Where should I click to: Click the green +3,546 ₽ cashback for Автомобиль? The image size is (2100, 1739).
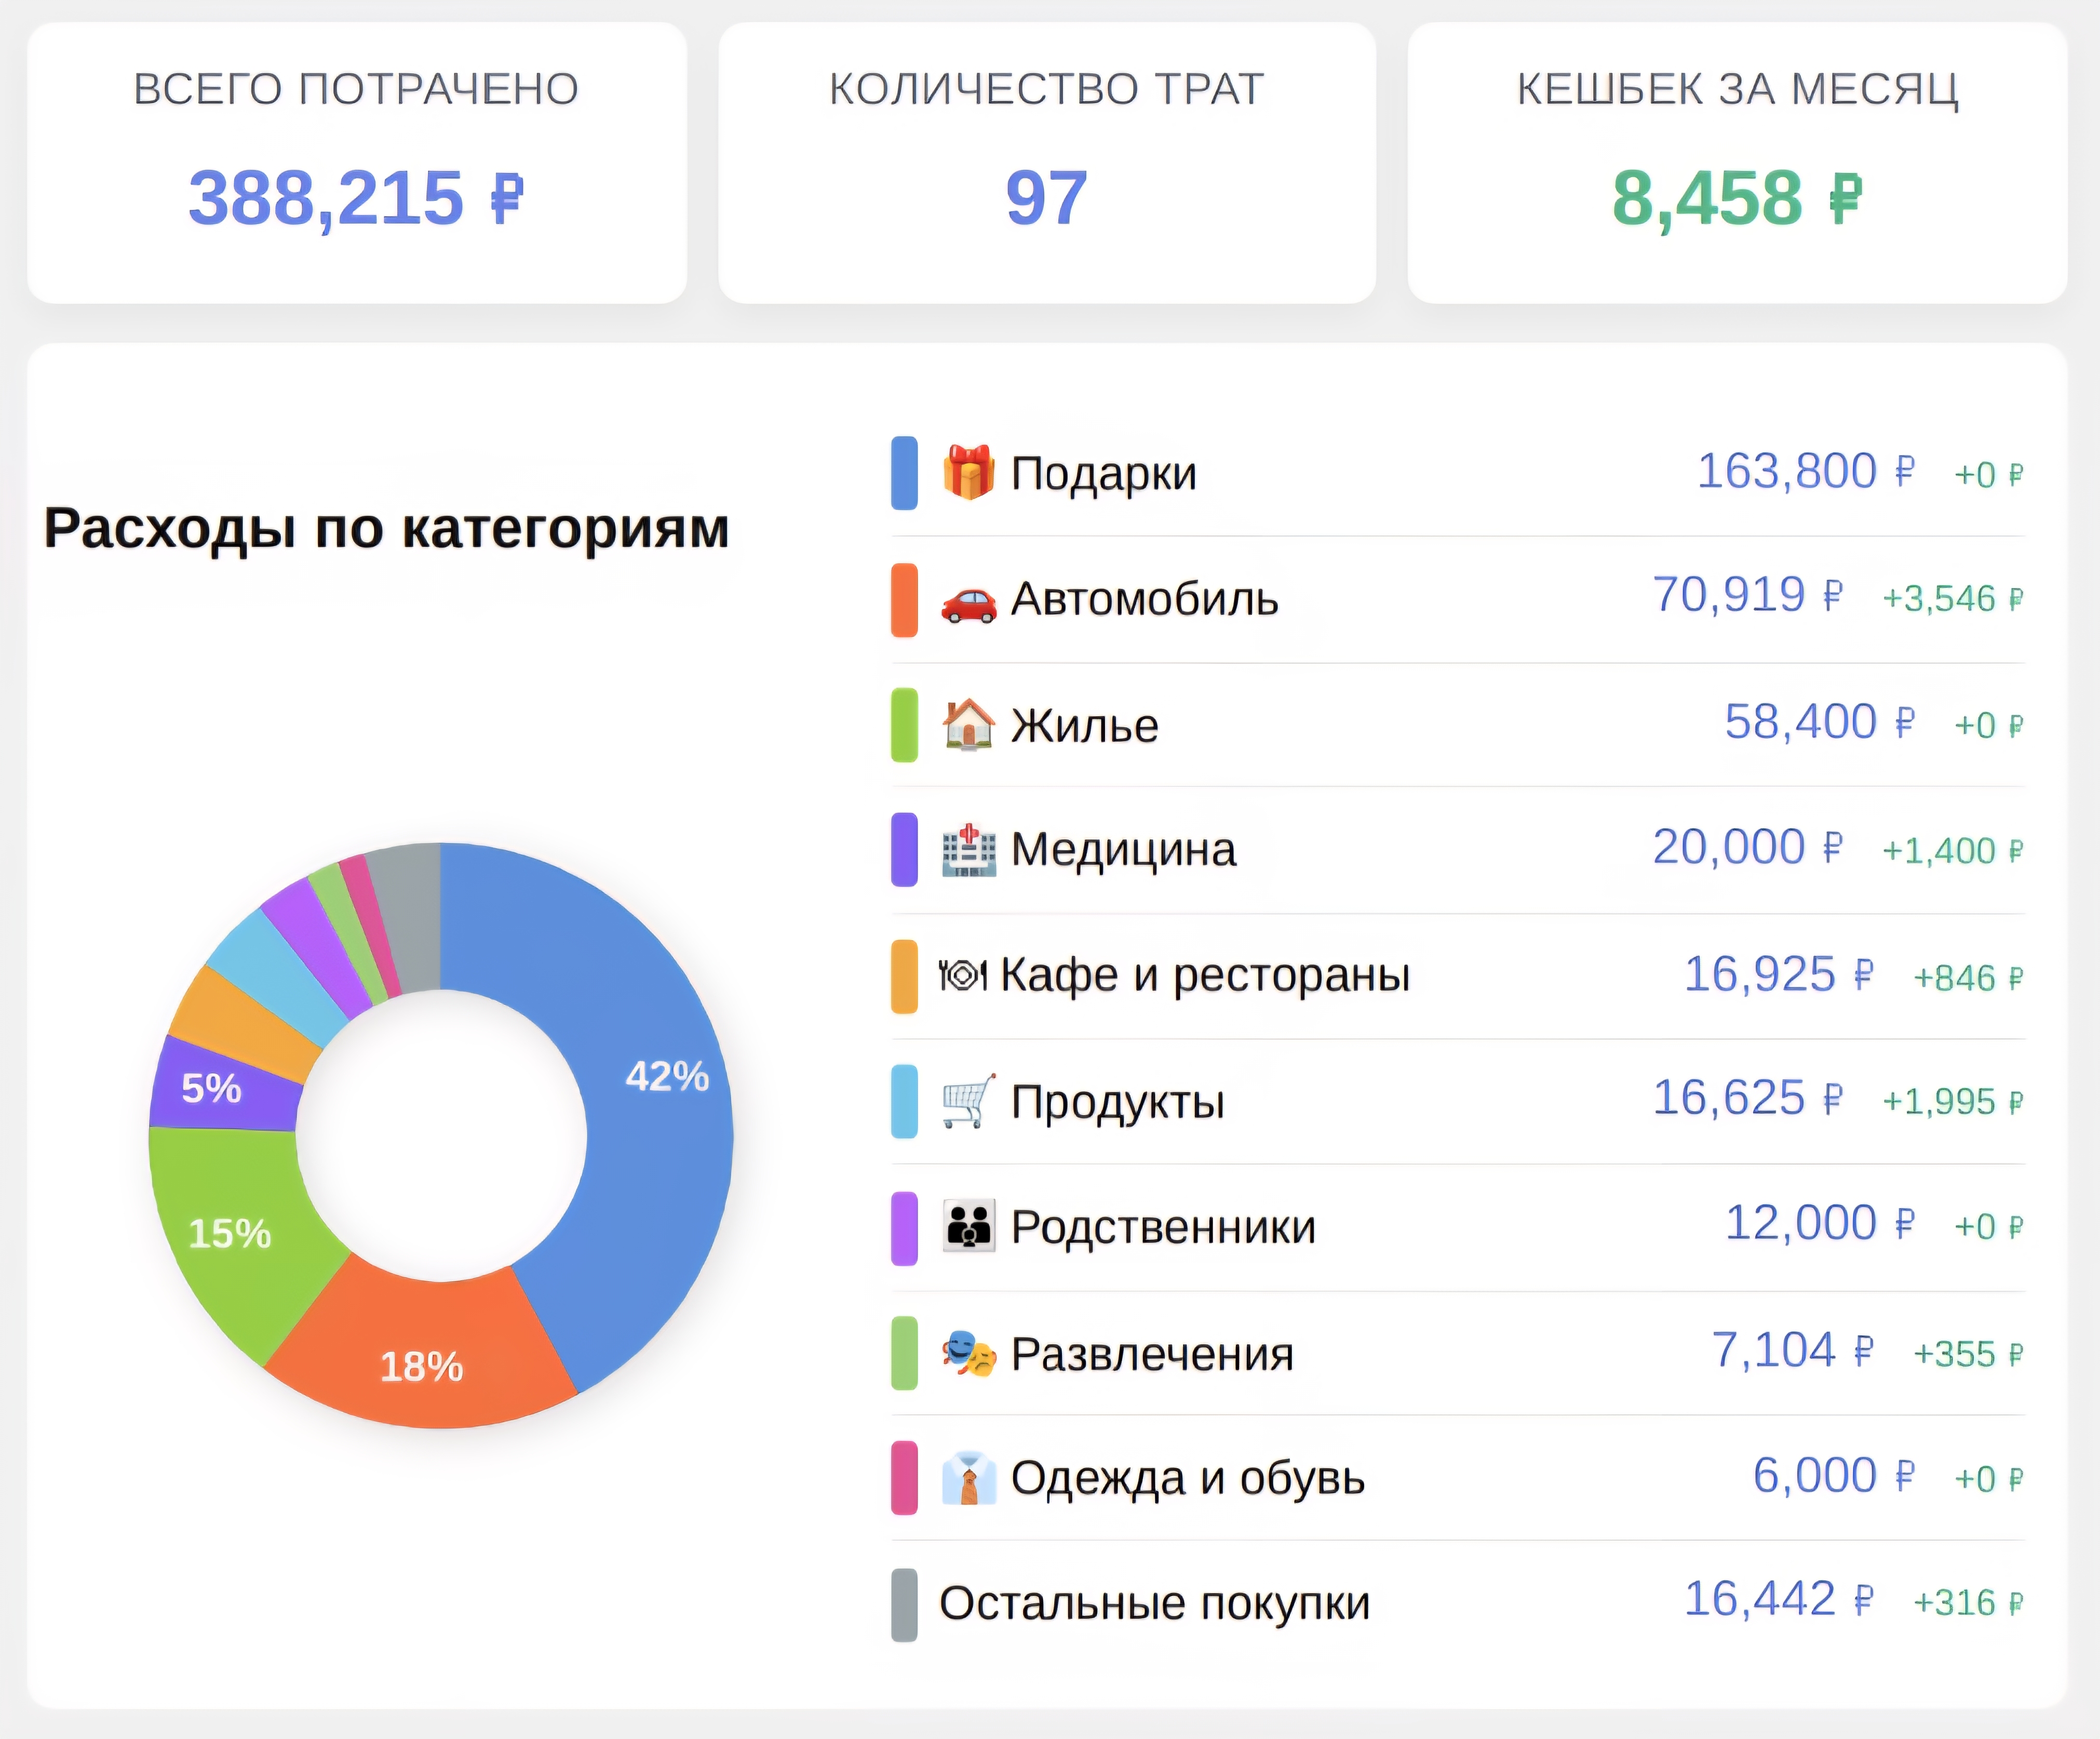pos(1955,595)
